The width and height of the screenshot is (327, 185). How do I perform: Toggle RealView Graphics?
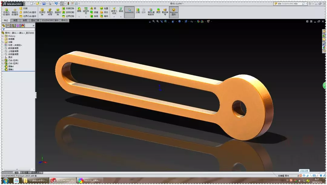pos(174,12)
